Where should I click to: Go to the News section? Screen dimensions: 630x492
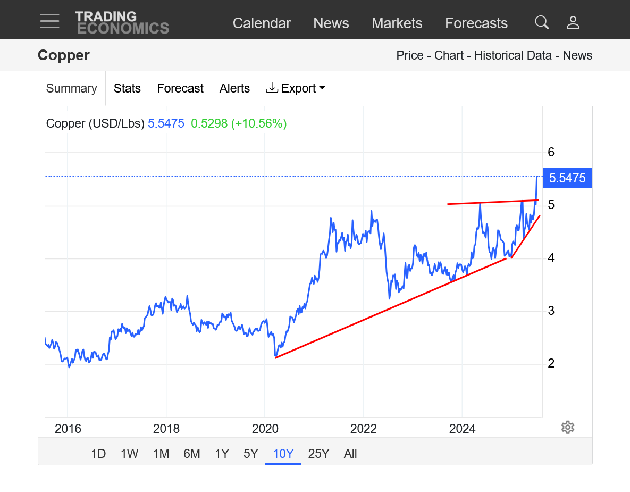(x=331, y=23)
